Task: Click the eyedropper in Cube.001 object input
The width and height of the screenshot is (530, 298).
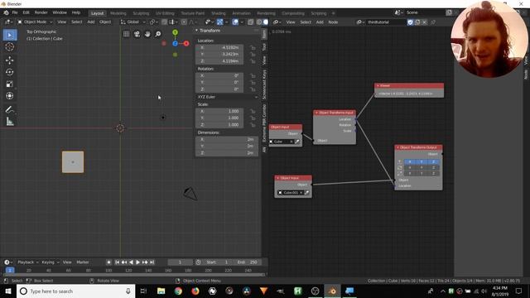Action: tap(306, 193)
